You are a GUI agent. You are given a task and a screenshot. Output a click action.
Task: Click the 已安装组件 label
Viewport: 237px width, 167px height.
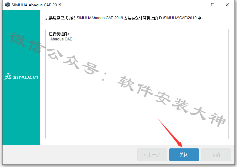59,34
